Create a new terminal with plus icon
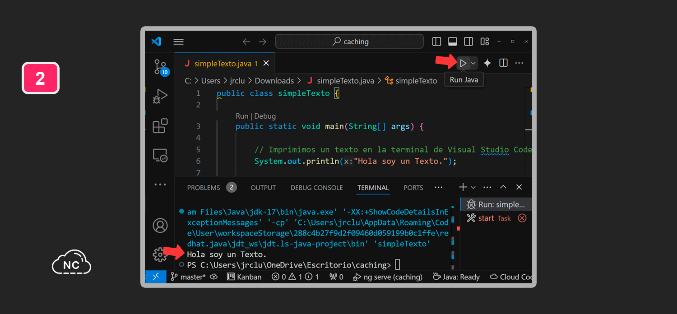The width and height of the screenshot is (677, 314). [x=463, y=187]
